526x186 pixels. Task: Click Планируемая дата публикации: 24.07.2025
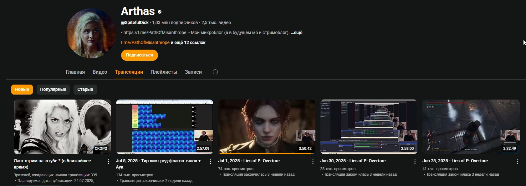56,181
